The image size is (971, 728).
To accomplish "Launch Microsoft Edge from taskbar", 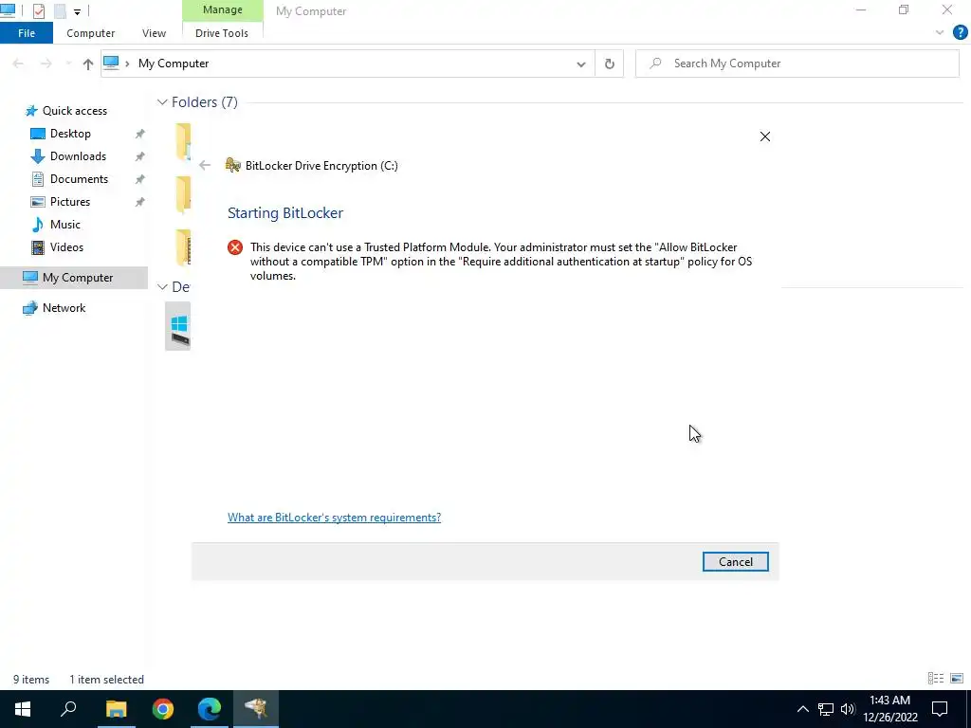I will (x=210, y=709).
